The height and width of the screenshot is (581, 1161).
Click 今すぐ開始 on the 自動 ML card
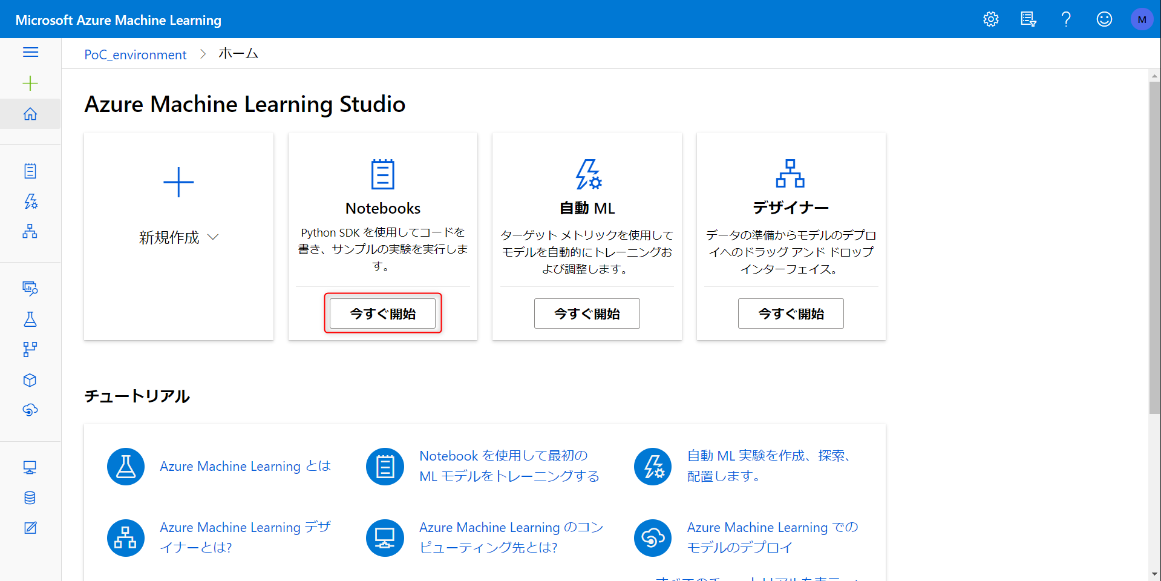point(587,313)
